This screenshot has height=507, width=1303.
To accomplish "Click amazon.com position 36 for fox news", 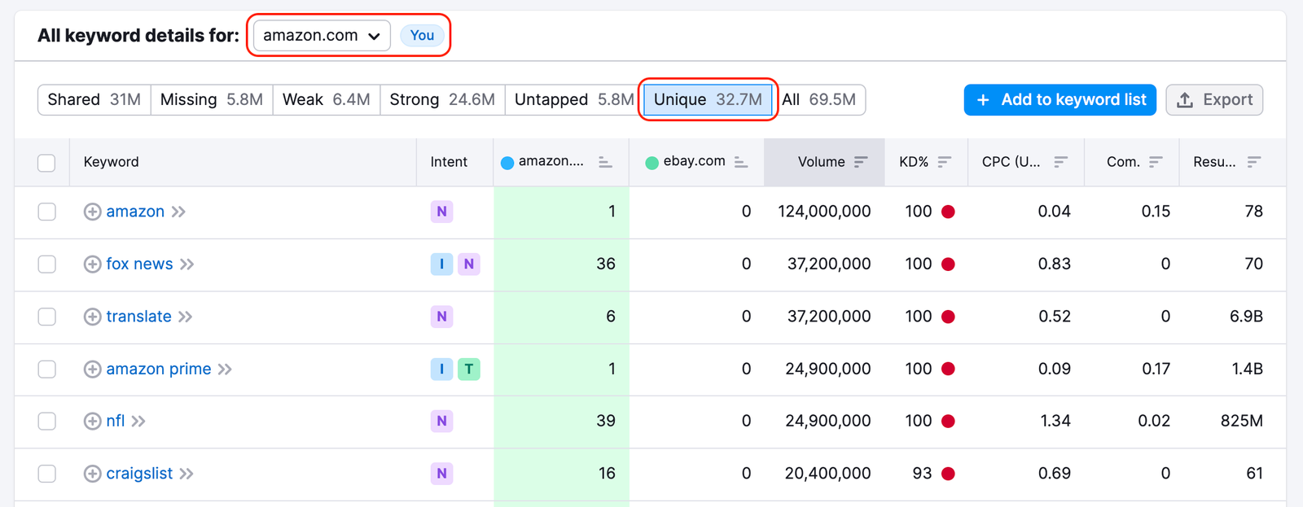I will (606, 264).
